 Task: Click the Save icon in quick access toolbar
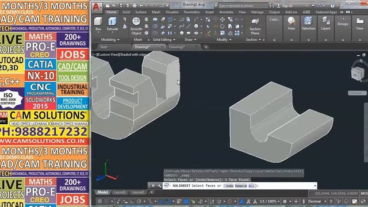click(x=121, y=5)
